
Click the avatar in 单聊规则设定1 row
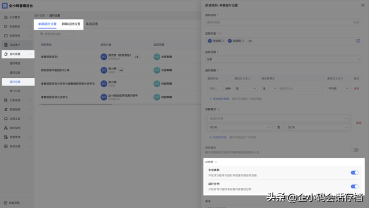(104, 56)
